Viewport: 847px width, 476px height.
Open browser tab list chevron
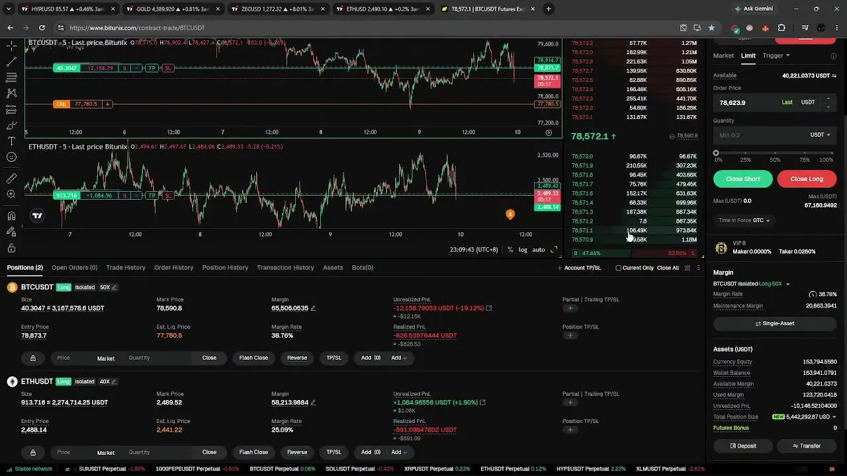pyautogui.click(x=9, y=9)
